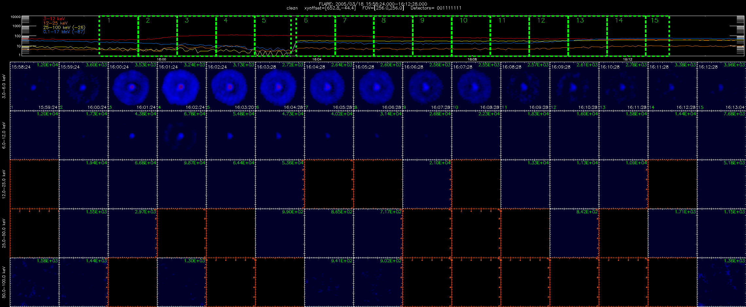Click the '10000' label on the count axis
This screenshot has height=307, width=746.
point(15,17)
